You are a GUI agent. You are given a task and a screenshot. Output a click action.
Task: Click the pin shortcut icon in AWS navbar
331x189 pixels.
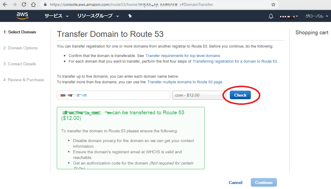(130, 16)
